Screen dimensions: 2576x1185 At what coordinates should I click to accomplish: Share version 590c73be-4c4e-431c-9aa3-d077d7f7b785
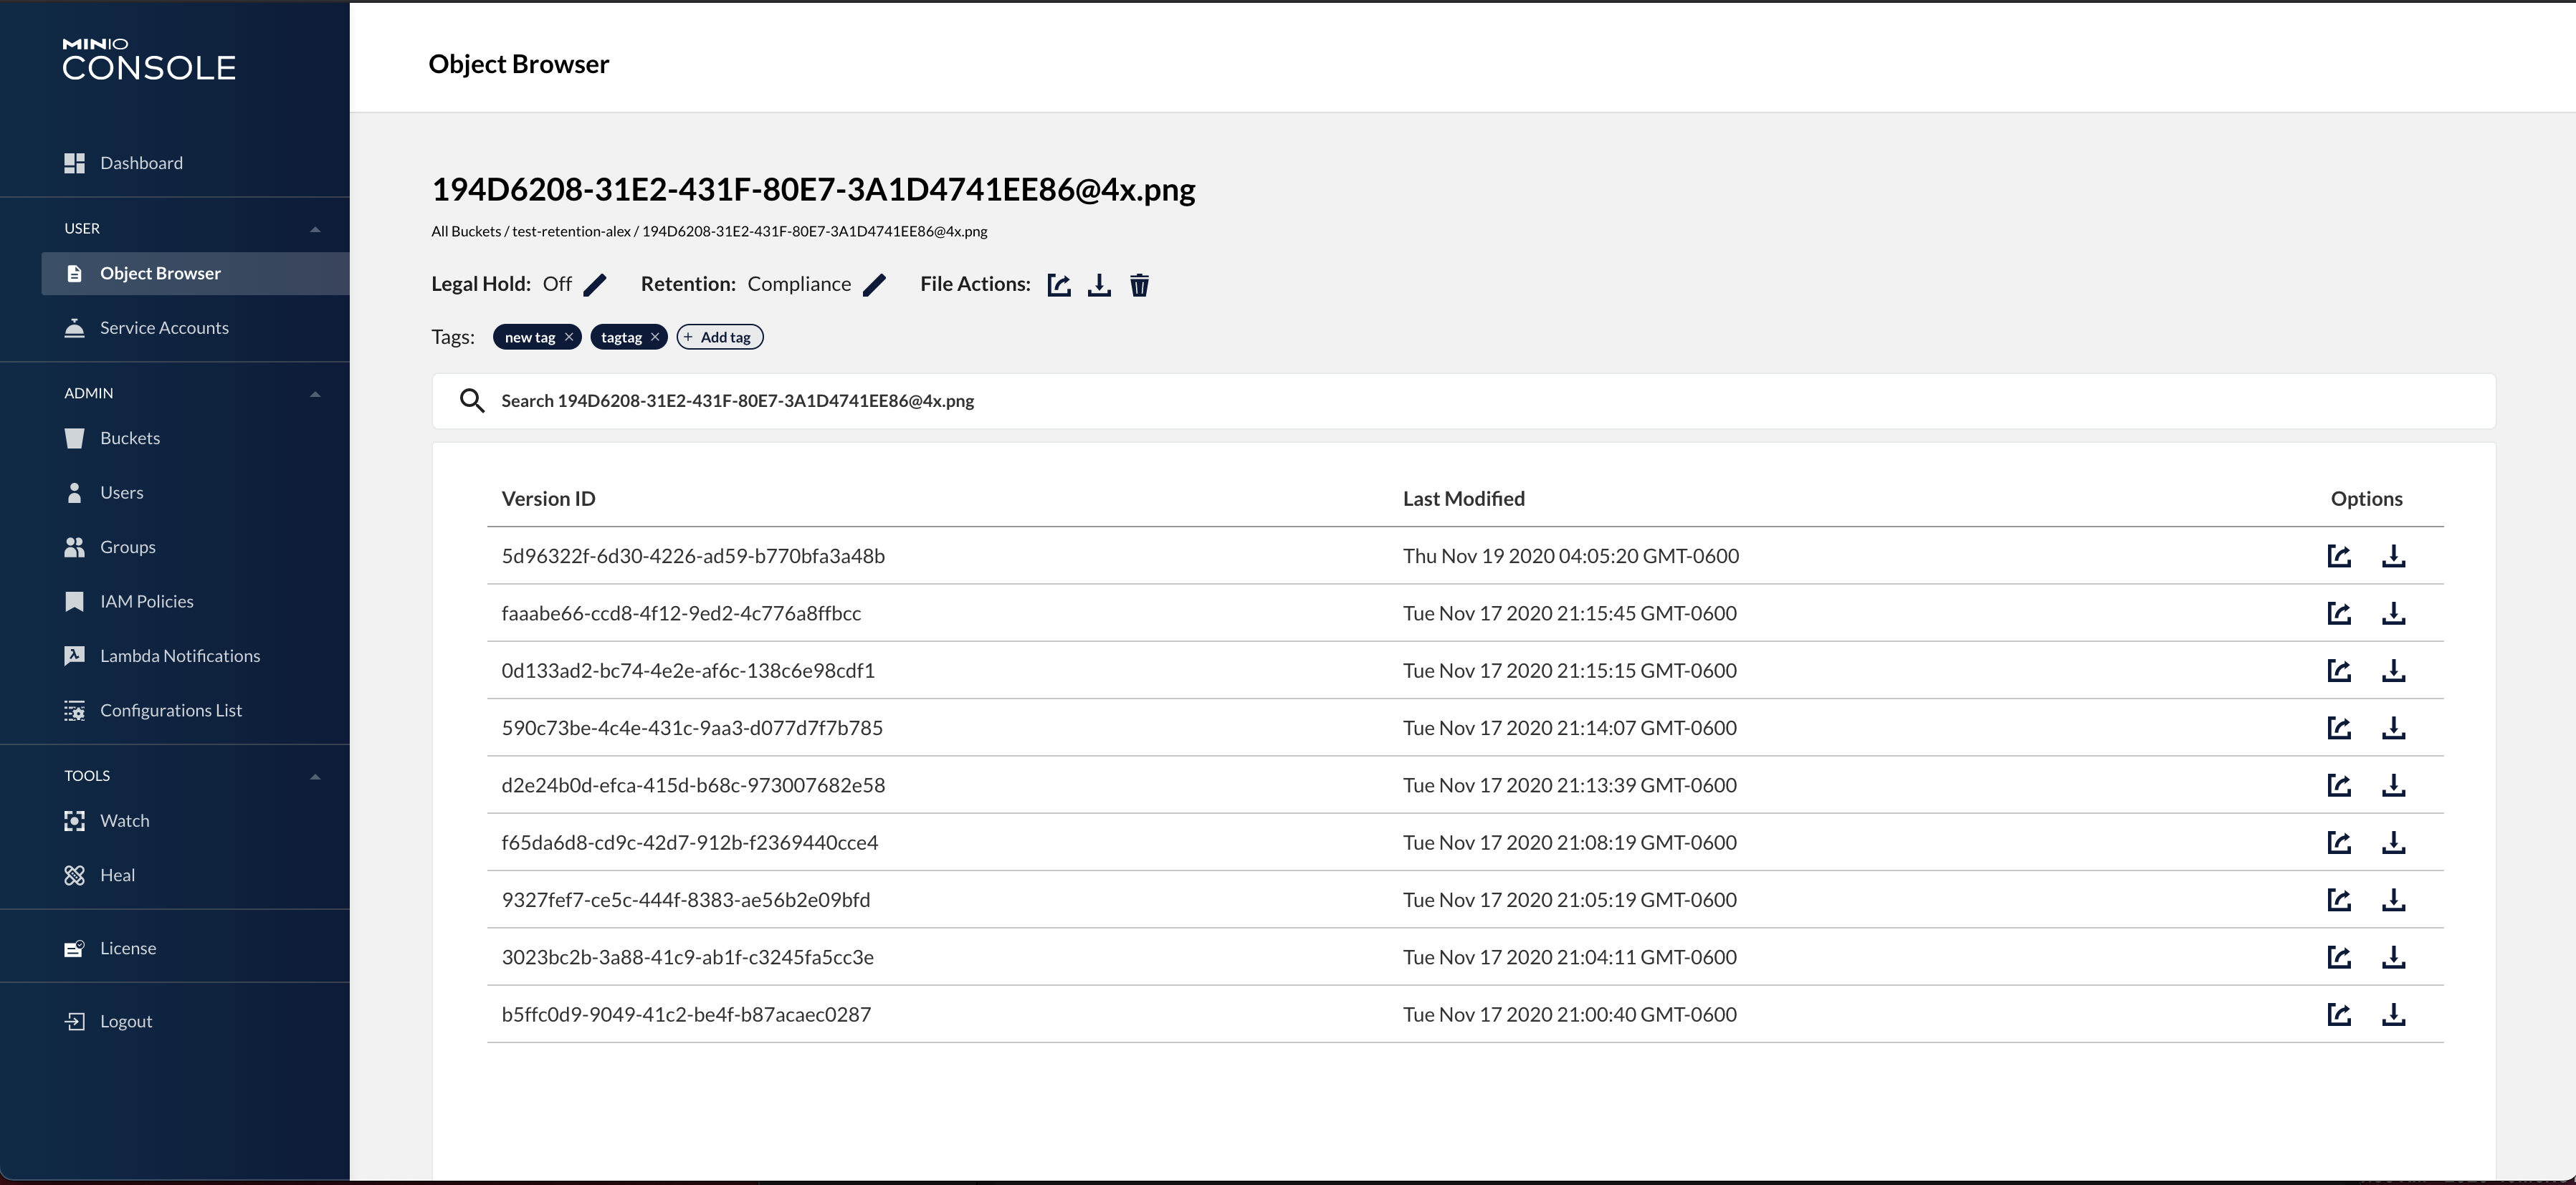(2339, 729)
